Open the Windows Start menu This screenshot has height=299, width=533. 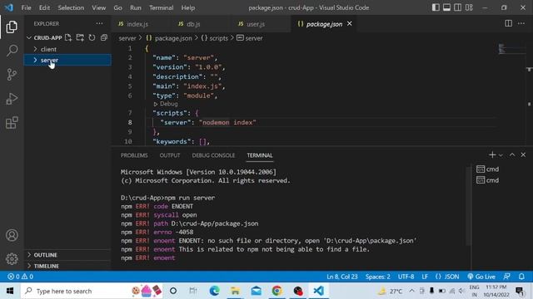click(10, 291)
